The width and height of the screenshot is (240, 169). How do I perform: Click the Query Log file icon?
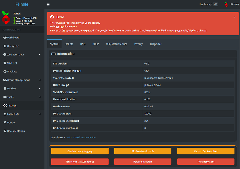[x=5, y=46]
